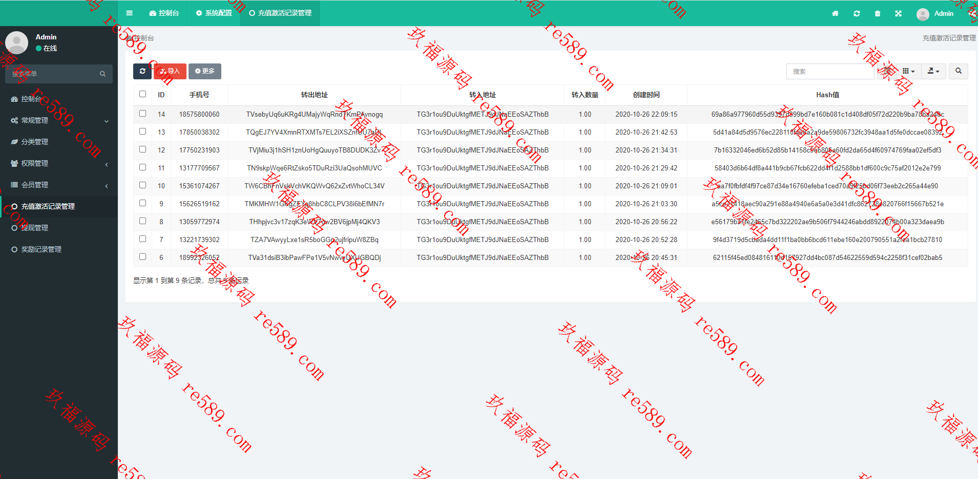This screenshot has width=978, height=479.
Task: Click the red 导入 import button
Action: 170,71
